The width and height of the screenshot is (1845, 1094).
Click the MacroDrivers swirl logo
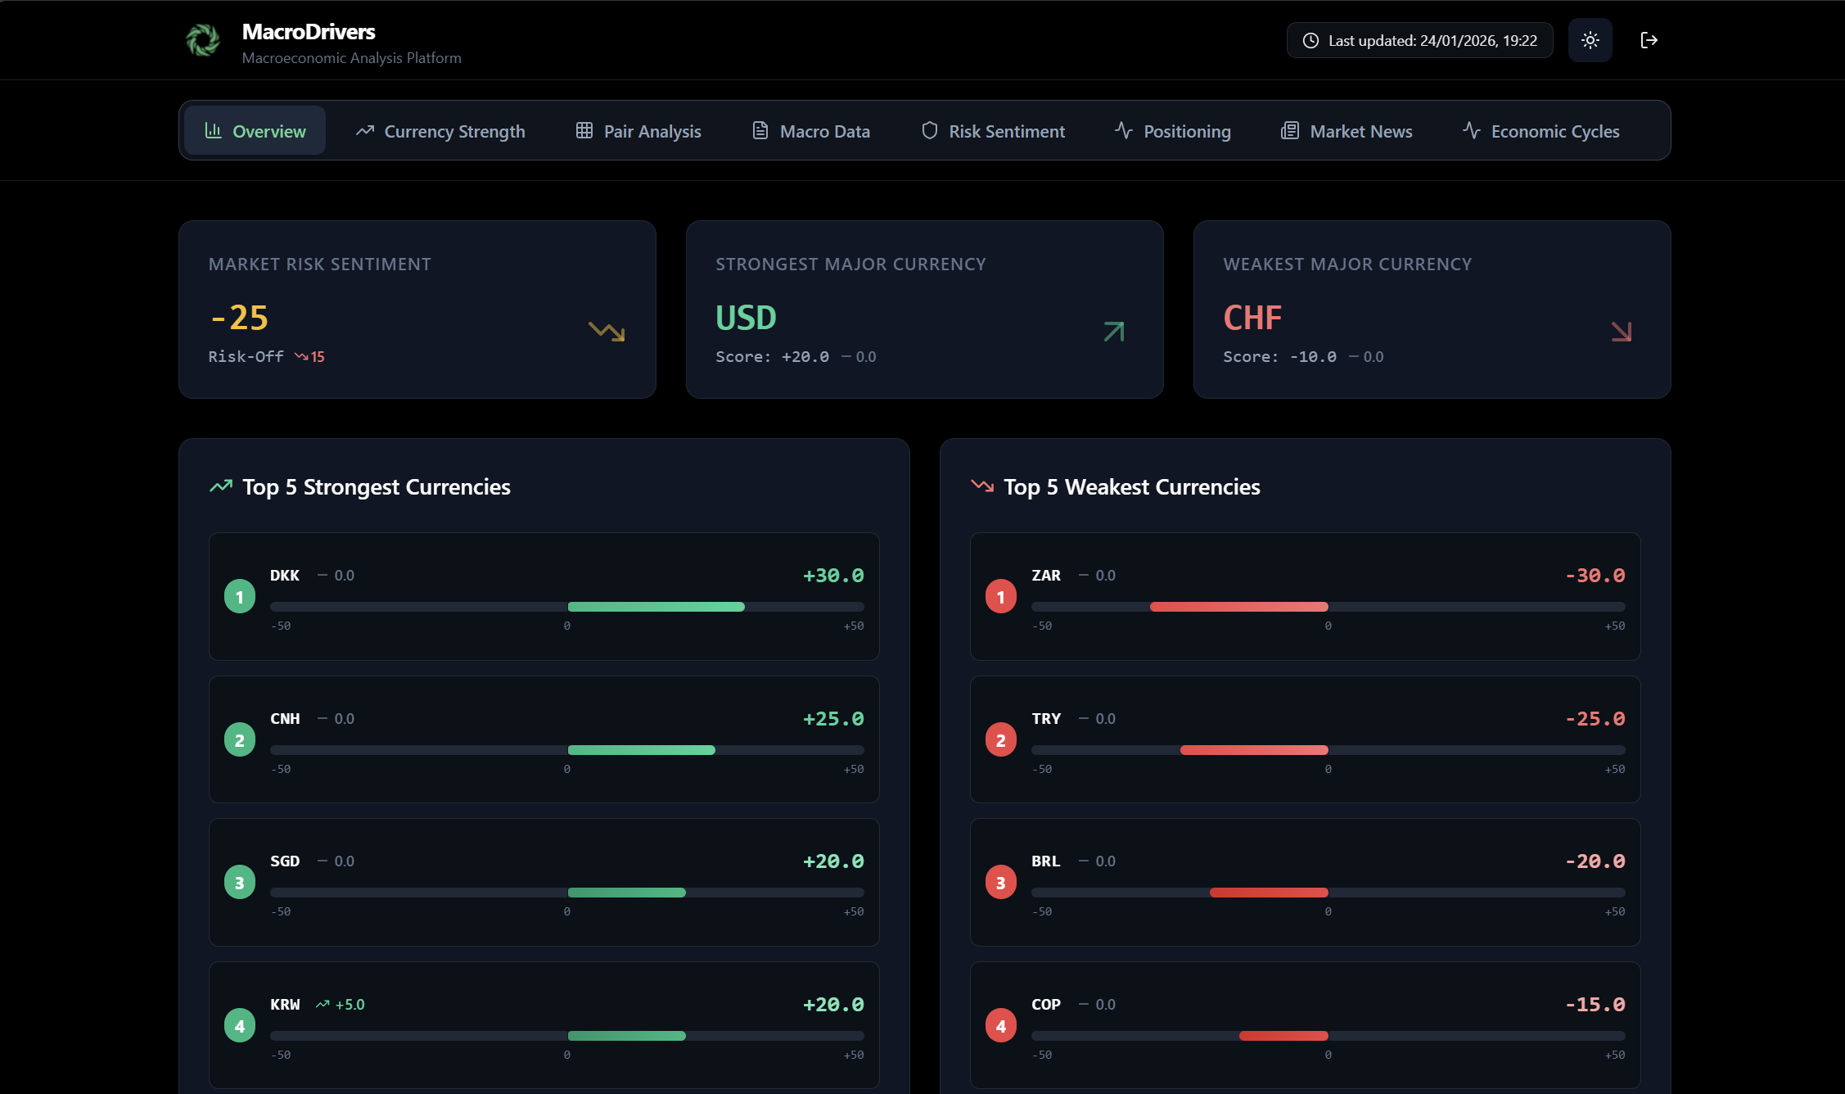(x=203, y=40)
